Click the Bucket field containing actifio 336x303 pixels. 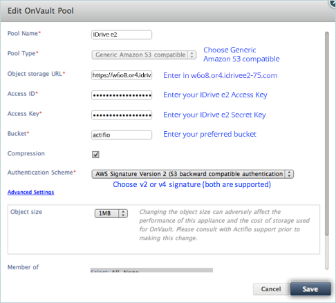click(122, 135)
